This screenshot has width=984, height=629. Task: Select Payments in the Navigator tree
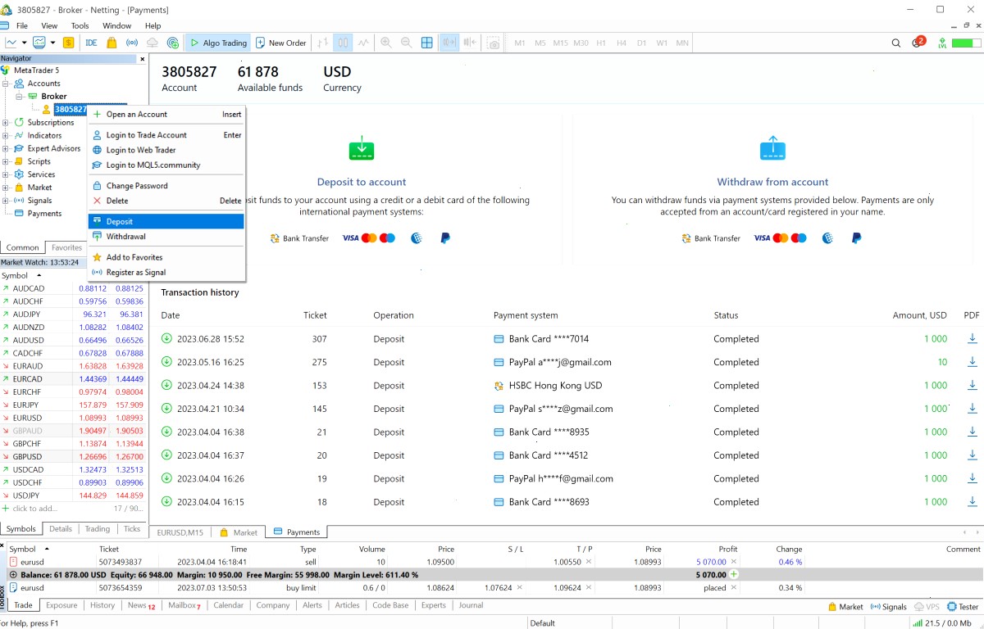(44, 214)
